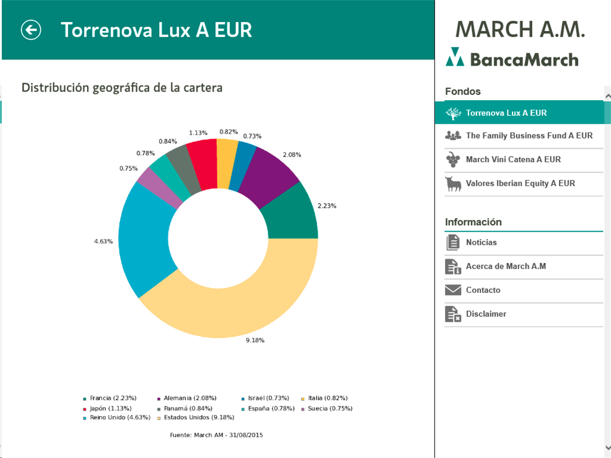Click legend text 'Alemania (2.08%)'

pyautogui.click(x=190, y=398)
